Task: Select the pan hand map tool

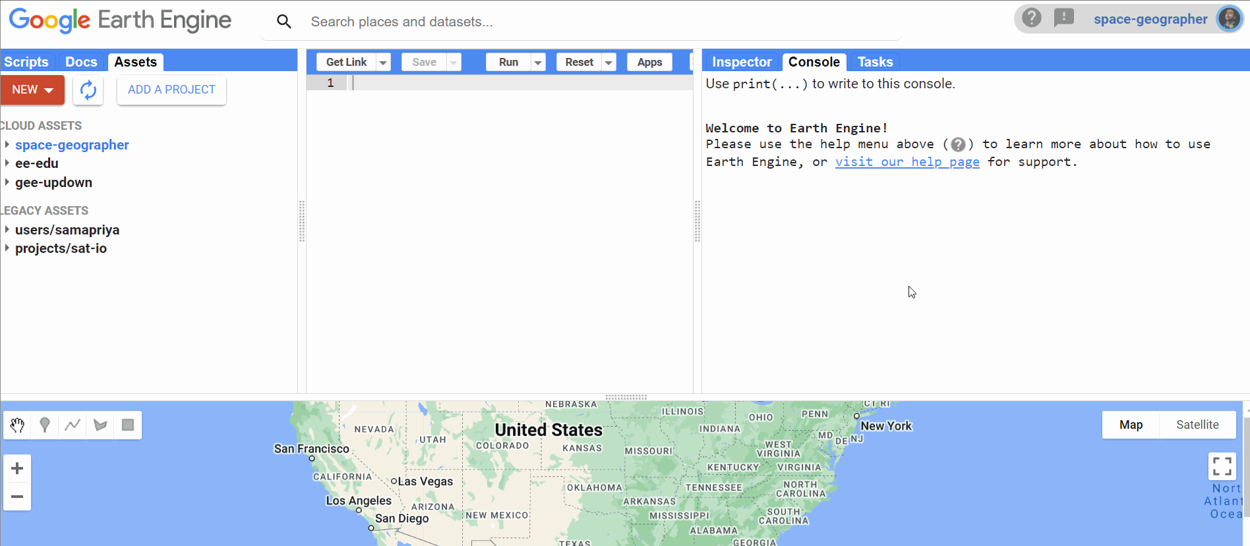Action: point(18,425)
